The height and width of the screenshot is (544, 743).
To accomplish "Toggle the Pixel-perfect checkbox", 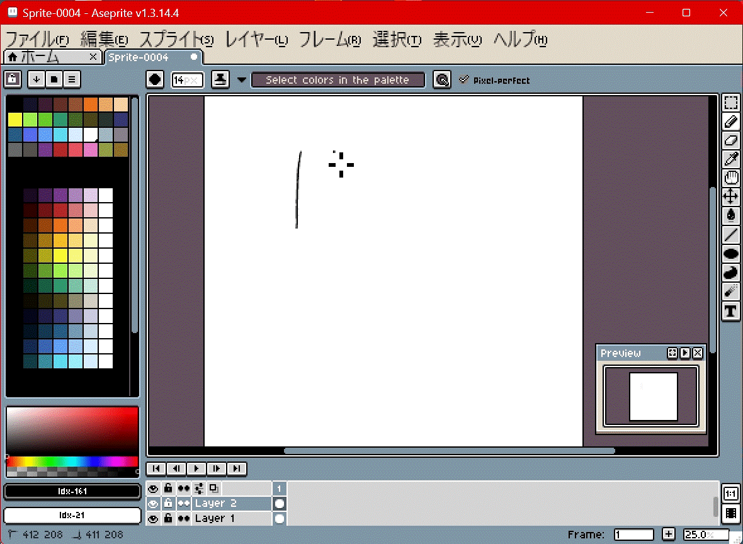I will tap(465, 80).
